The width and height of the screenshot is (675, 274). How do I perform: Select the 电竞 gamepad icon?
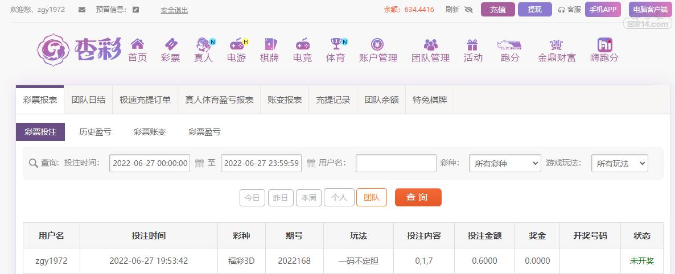[x=302, y=44]
